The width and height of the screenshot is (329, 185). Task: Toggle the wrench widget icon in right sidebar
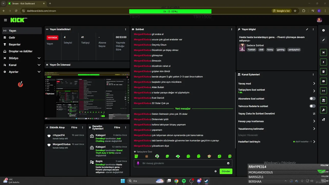click(x=323, y=110)
